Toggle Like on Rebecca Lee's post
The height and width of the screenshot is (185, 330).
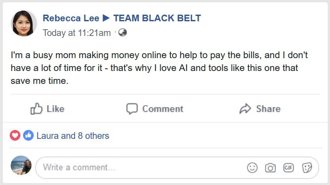[47, 109]
